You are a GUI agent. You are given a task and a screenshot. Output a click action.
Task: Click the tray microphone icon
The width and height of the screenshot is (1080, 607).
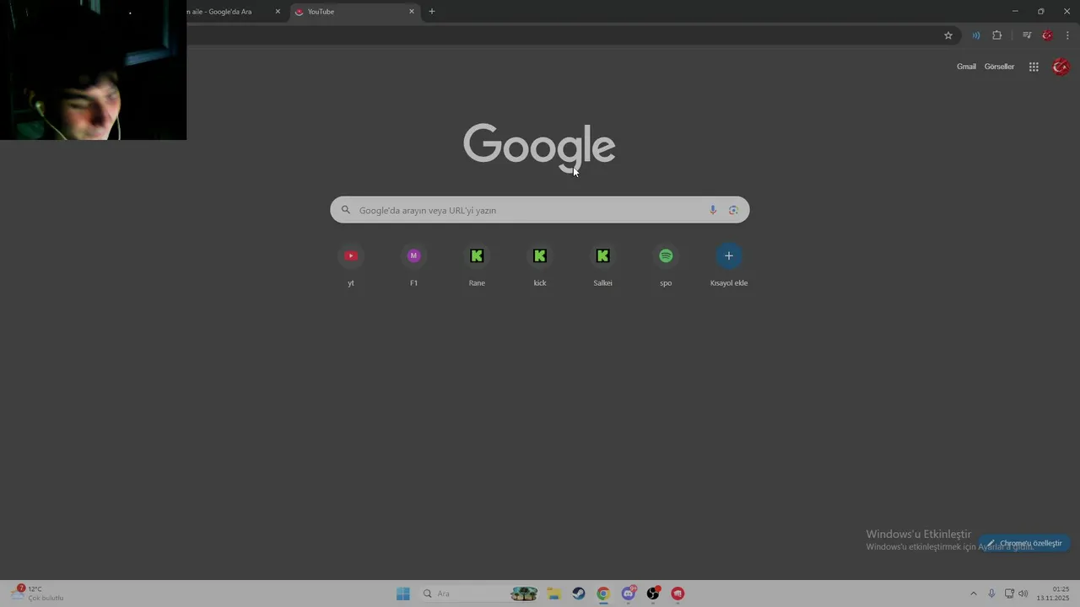(x=991, y=594)
